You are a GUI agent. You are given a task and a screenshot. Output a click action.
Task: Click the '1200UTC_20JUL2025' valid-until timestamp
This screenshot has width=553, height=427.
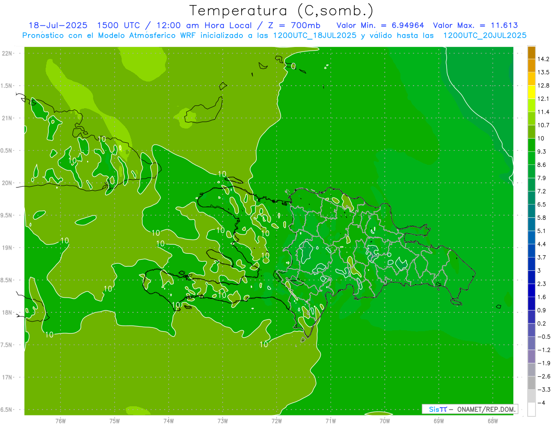(484, 35)
